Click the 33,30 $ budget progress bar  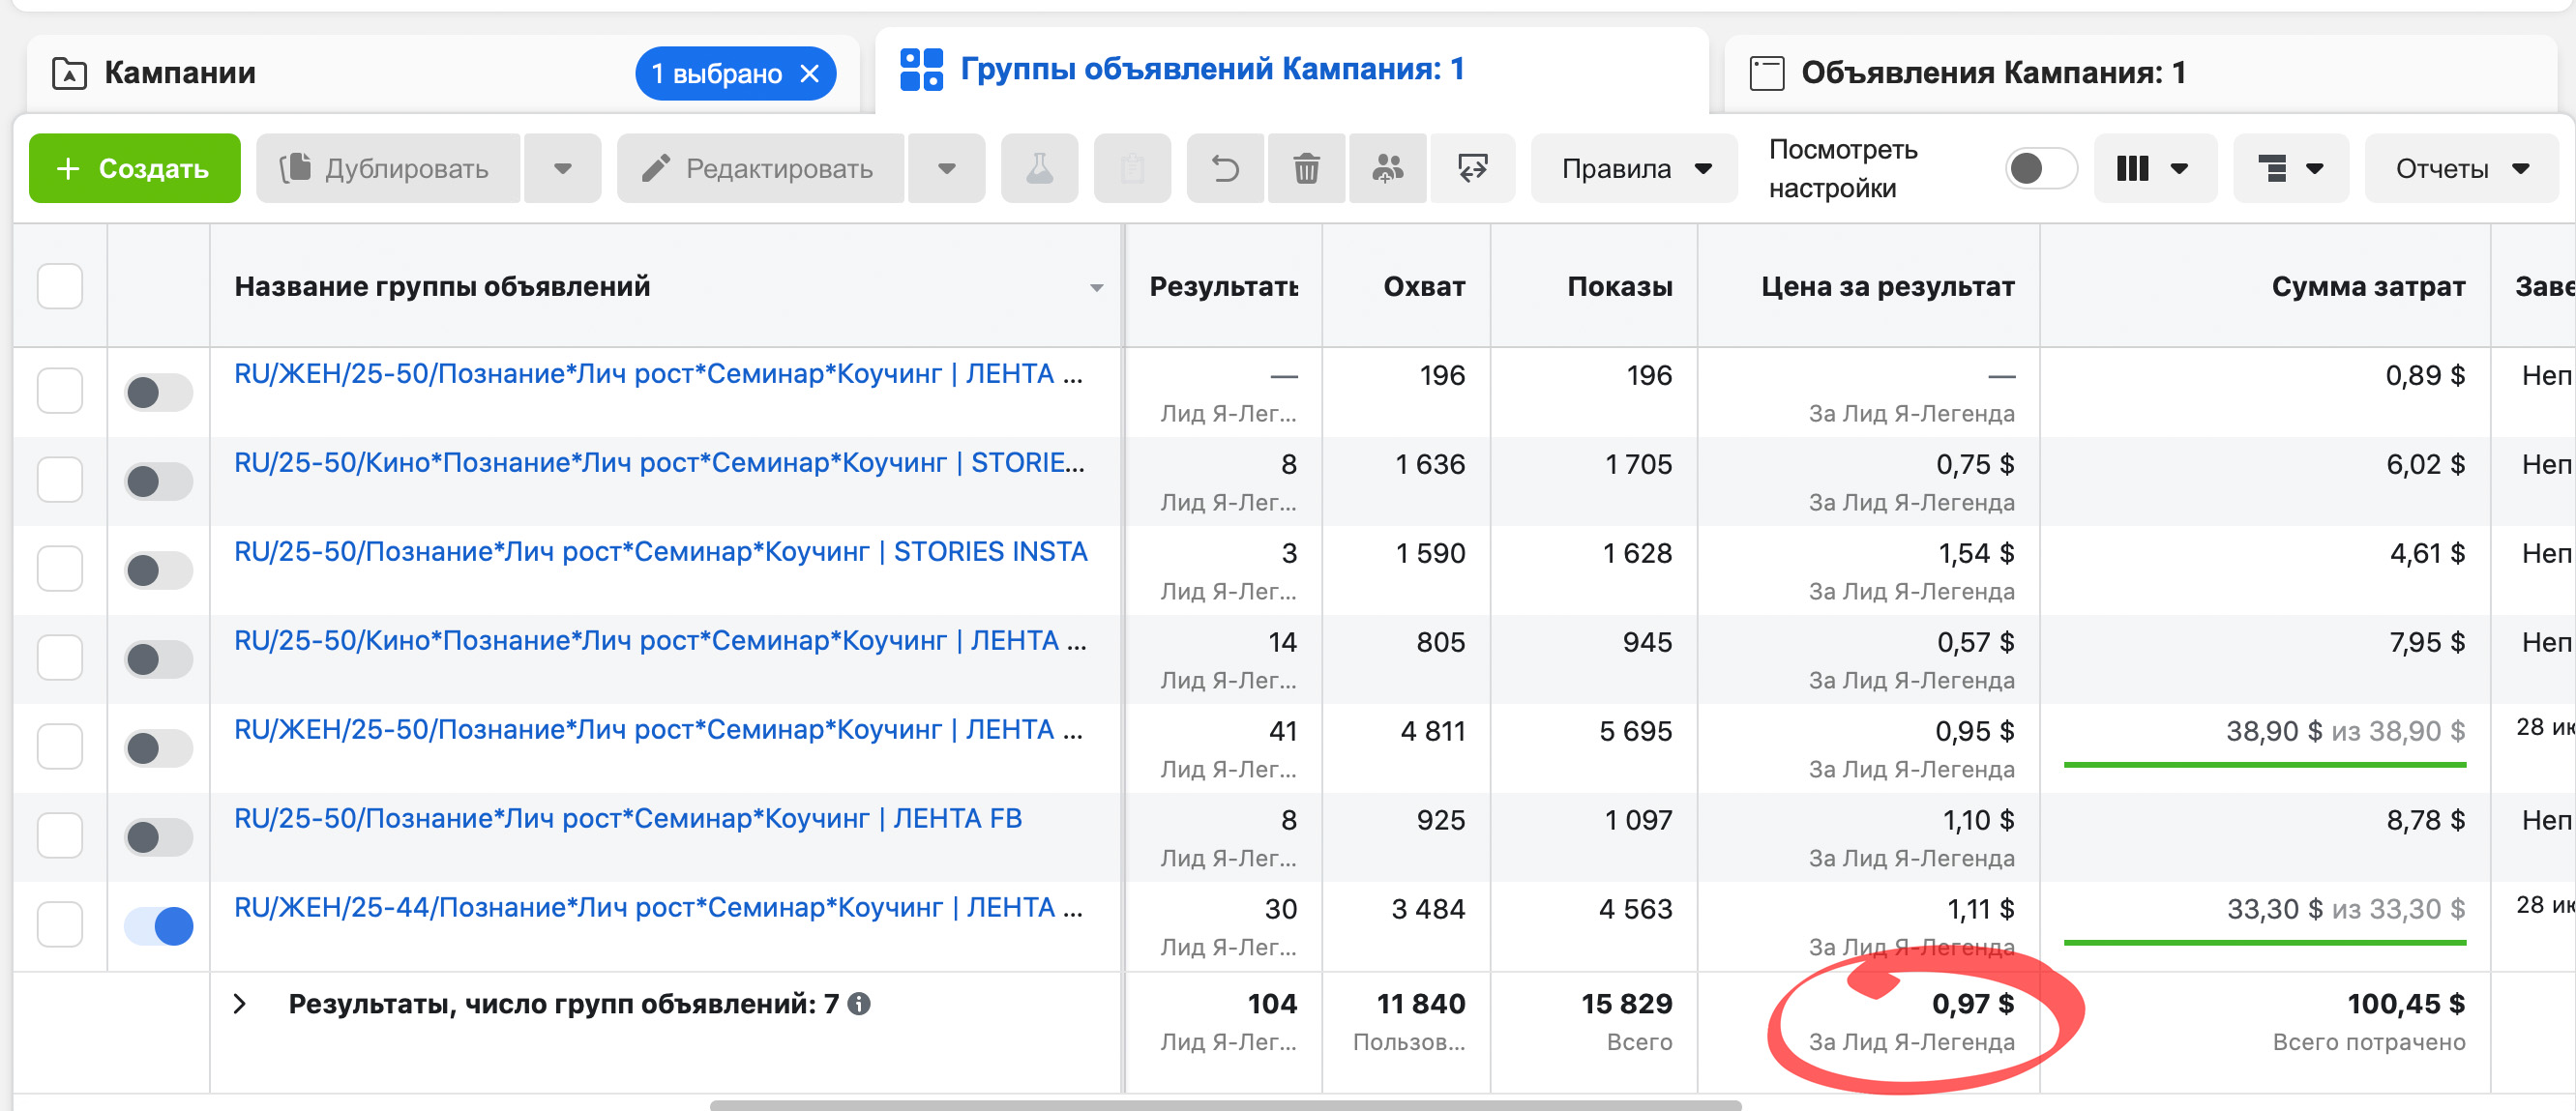tap(2265, 943)
